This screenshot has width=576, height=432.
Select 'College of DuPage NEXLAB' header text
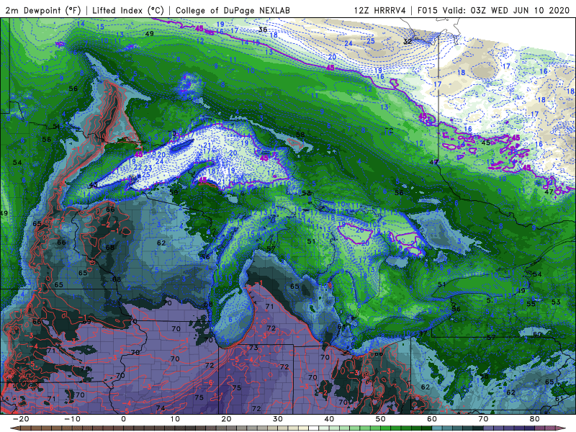point(233,10)
